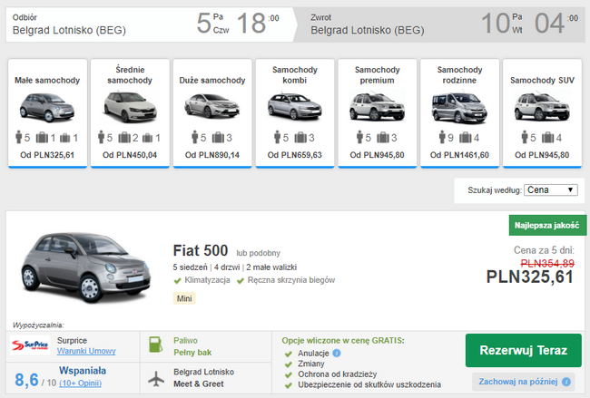Click the Surprice supplier logo
The height and width of the screenshot is (398, 590).
click(32, 345)
